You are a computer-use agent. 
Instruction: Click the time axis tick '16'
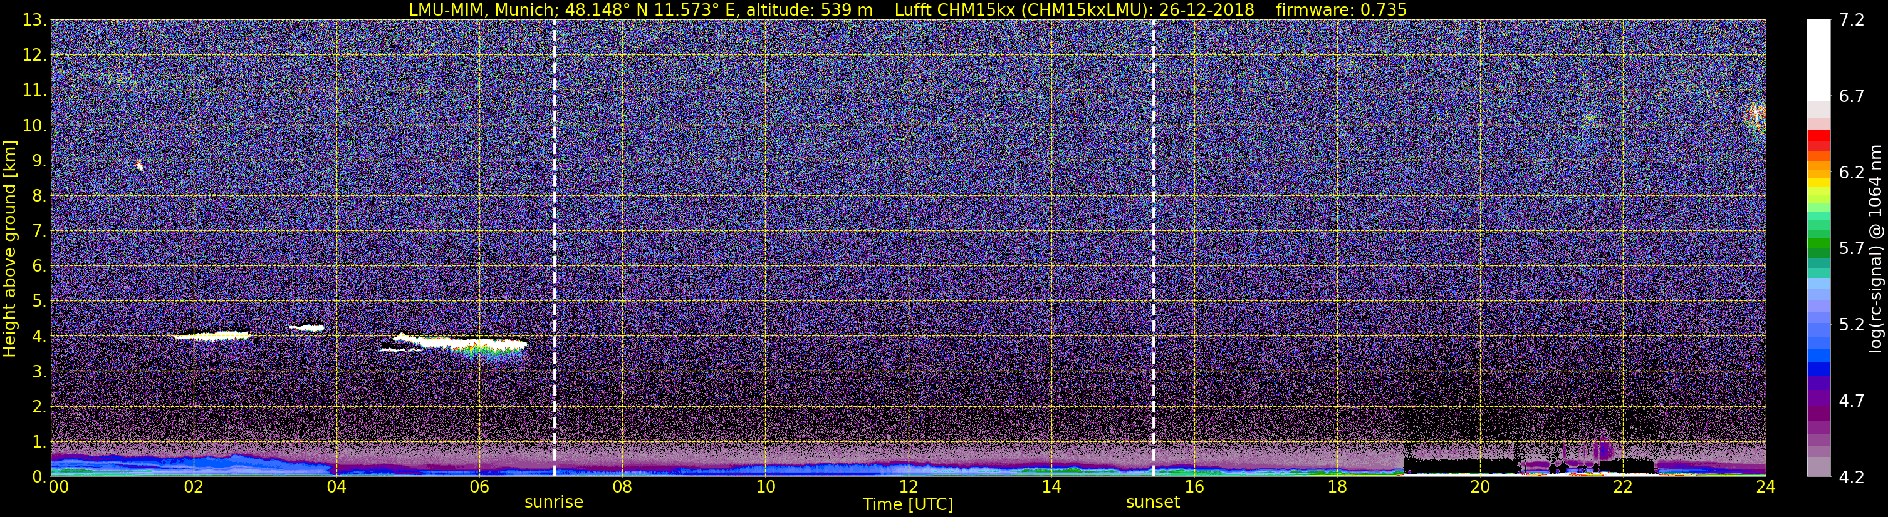pos(1194,487)
